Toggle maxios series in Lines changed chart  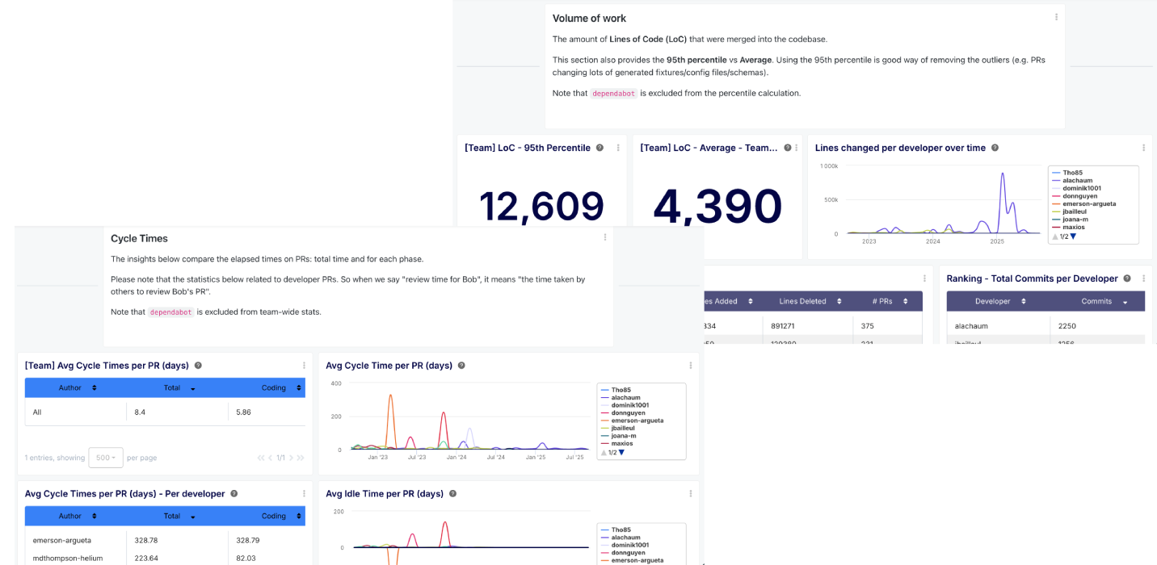[x=1070, y=227]
